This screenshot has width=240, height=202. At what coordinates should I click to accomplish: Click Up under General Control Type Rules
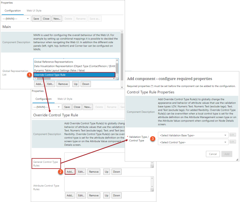(107, 172)
